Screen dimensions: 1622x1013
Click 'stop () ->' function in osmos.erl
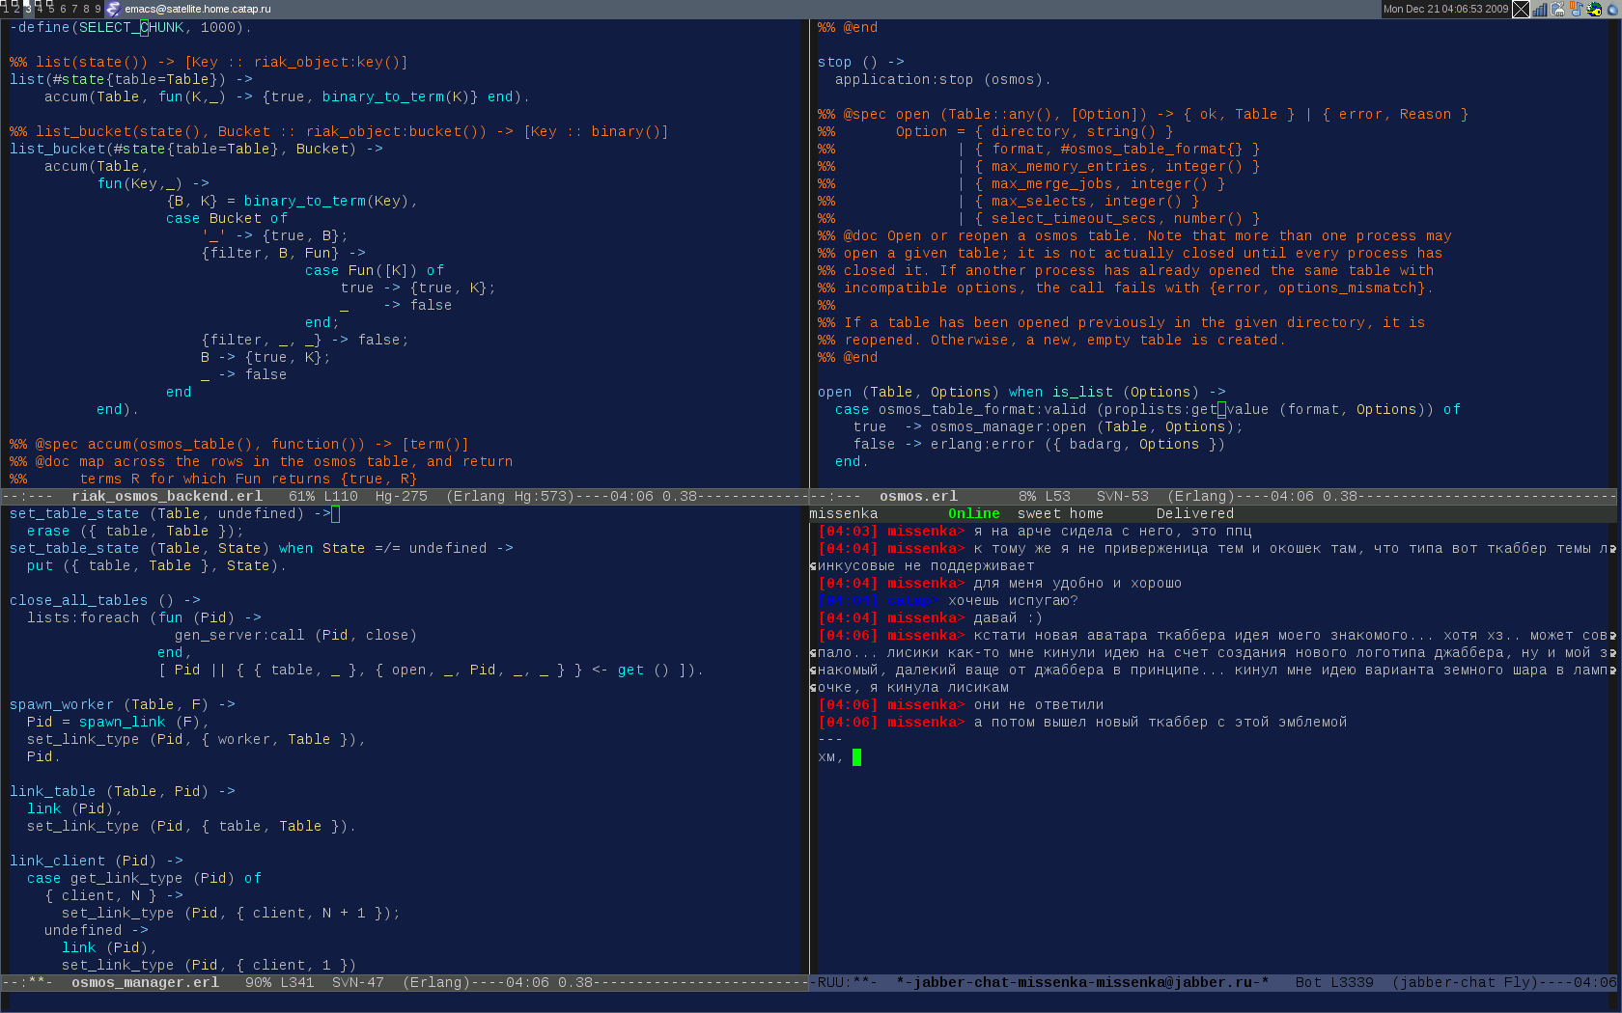pyautogui.click(x=861, y=62)
